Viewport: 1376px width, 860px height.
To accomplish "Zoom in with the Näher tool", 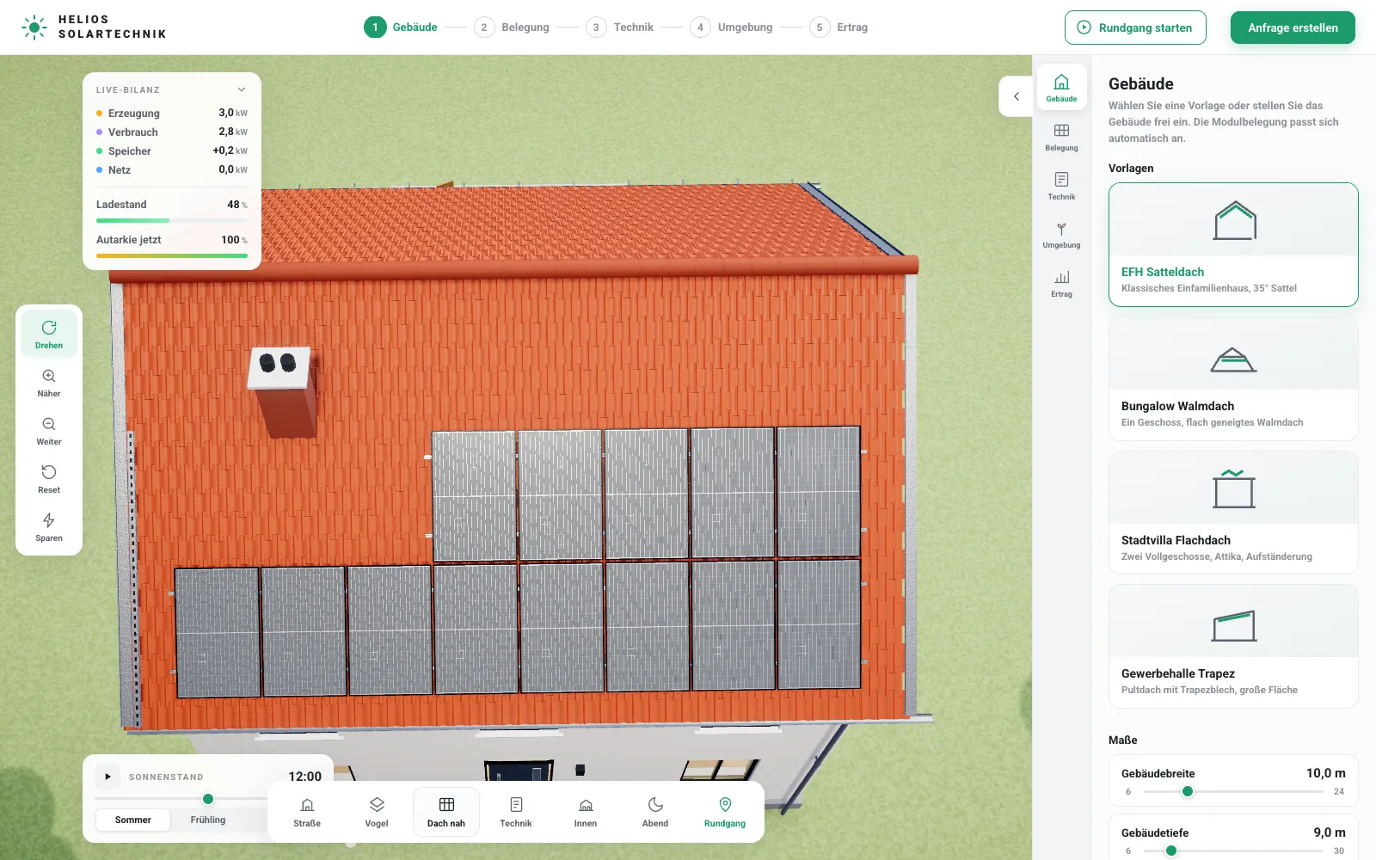I will coord(49,383).
